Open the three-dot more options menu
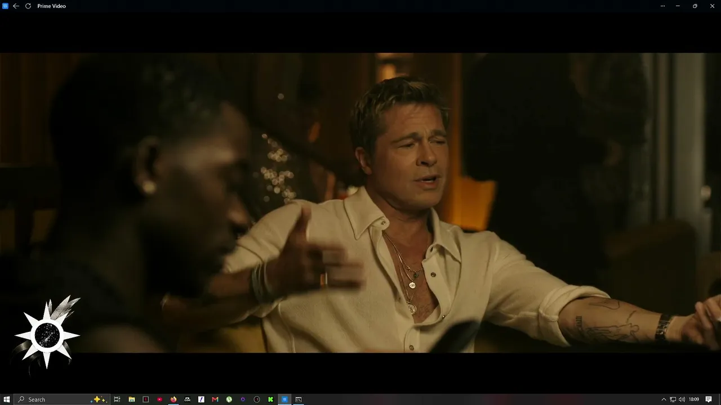 tap(662, 6)
